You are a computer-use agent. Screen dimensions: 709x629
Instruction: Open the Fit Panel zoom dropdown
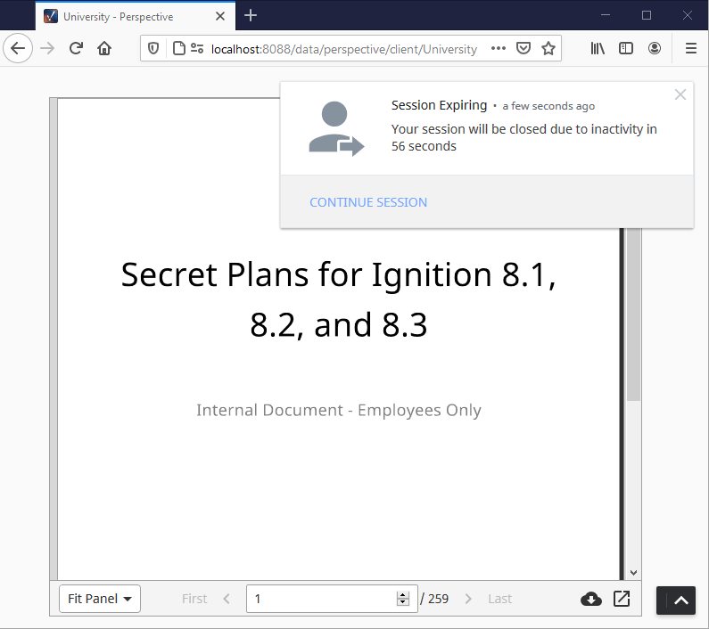pos(100,599)
